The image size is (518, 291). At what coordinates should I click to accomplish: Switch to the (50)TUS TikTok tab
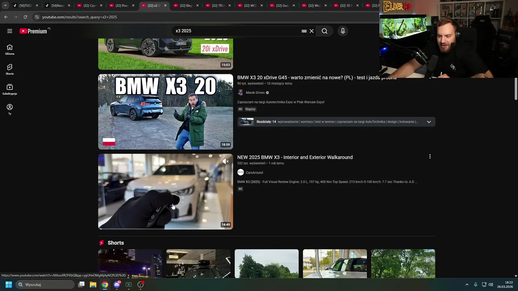pos(25,6)
